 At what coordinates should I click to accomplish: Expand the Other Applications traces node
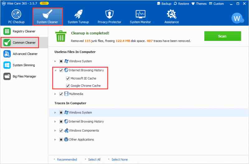click(55, 140)
